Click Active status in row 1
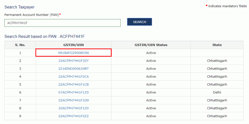The image size is (249, 124). click(x=151, y=53)
